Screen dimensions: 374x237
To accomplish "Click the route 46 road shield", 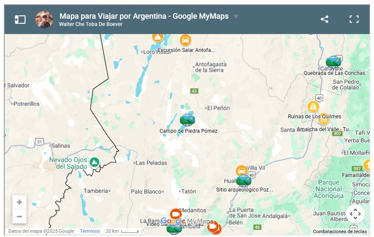I will (257, 227).
